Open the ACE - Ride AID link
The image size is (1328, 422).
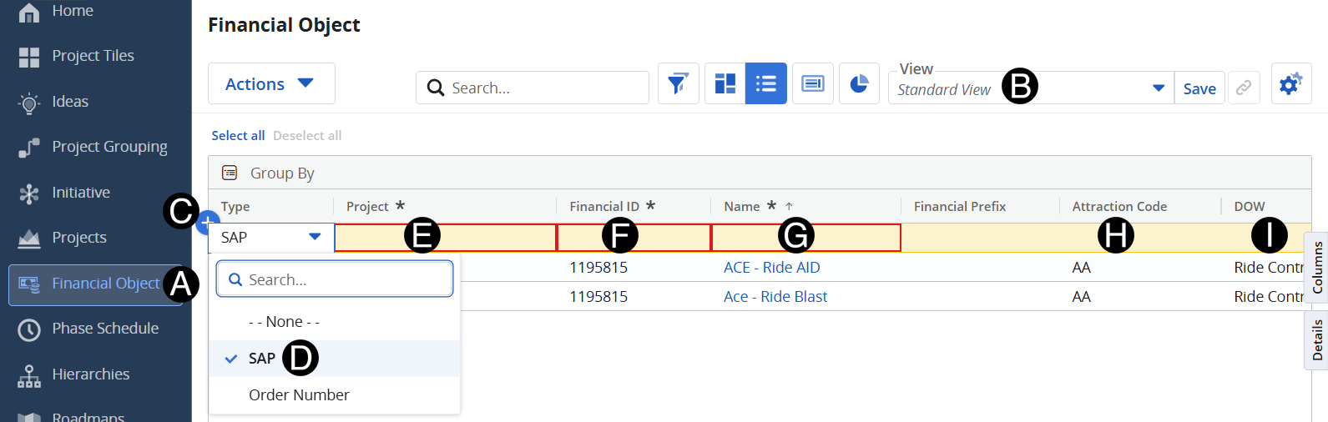[x=771, y=268]
